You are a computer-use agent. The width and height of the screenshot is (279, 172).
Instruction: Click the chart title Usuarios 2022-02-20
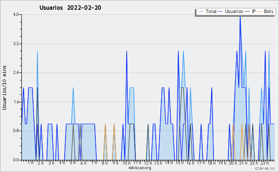(70, 7)
